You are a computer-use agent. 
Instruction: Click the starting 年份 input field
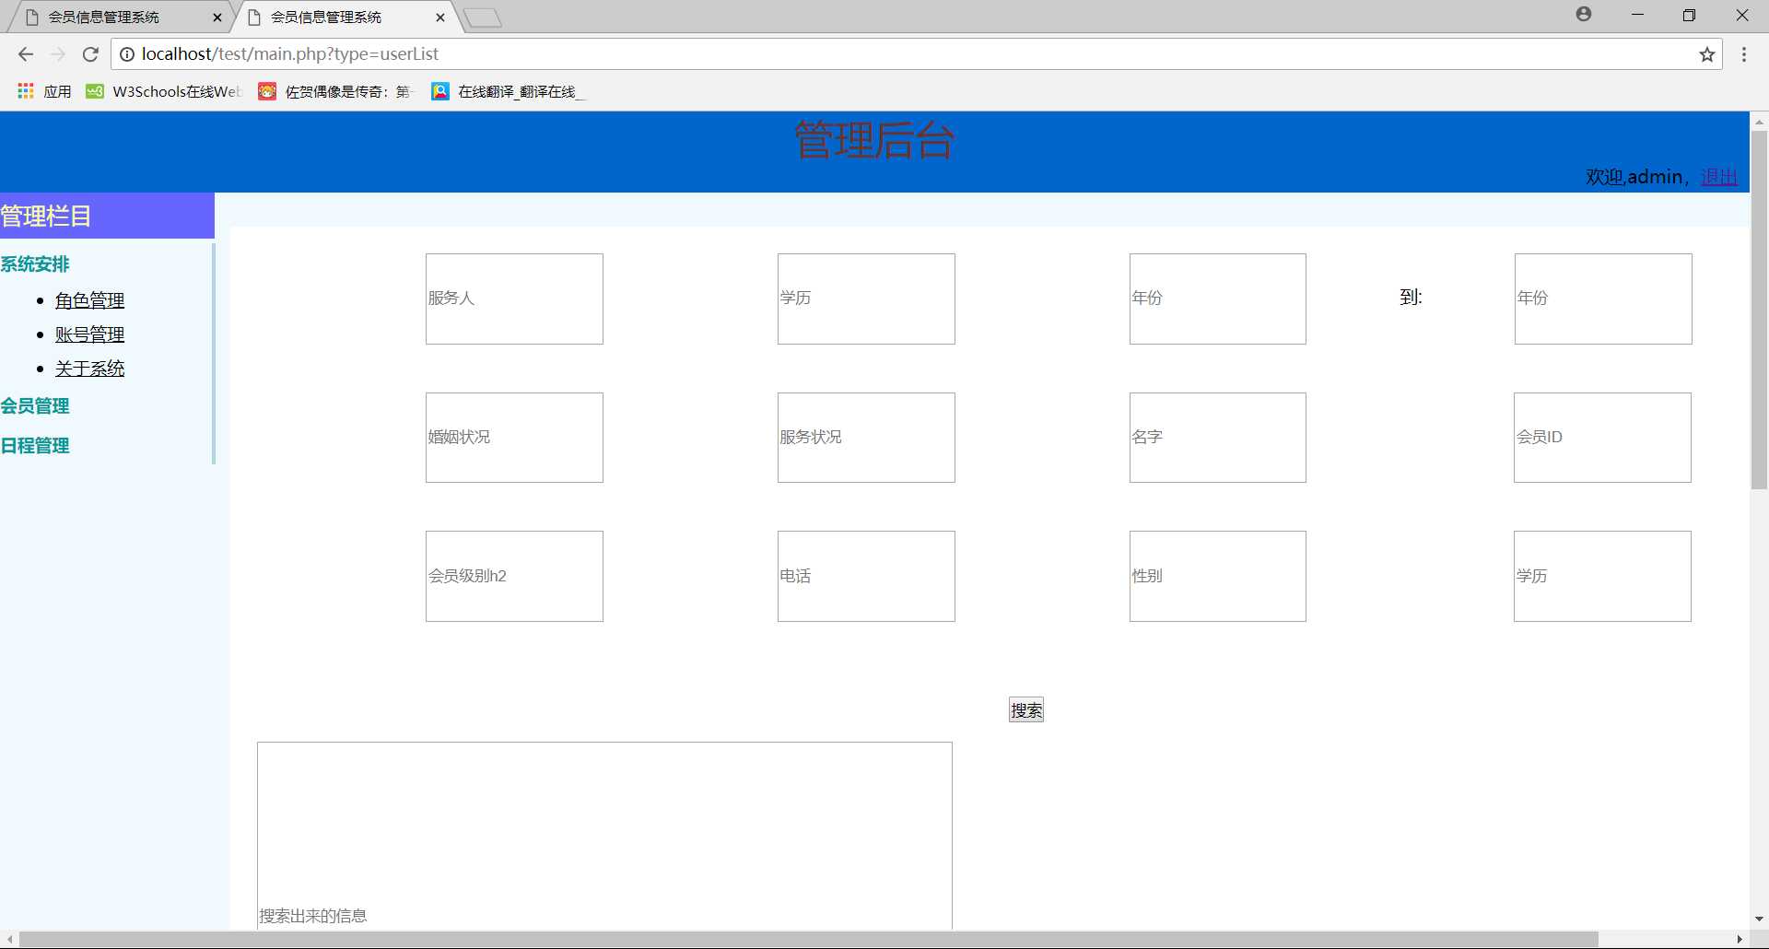click(1218, 299)
